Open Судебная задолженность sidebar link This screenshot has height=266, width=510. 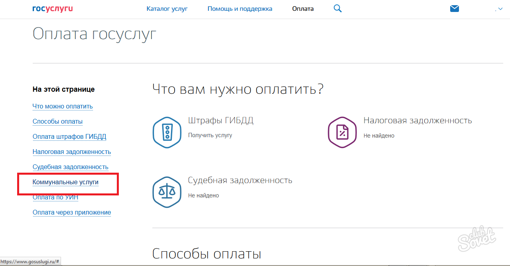pyautogui.click(x=71, y=167)
